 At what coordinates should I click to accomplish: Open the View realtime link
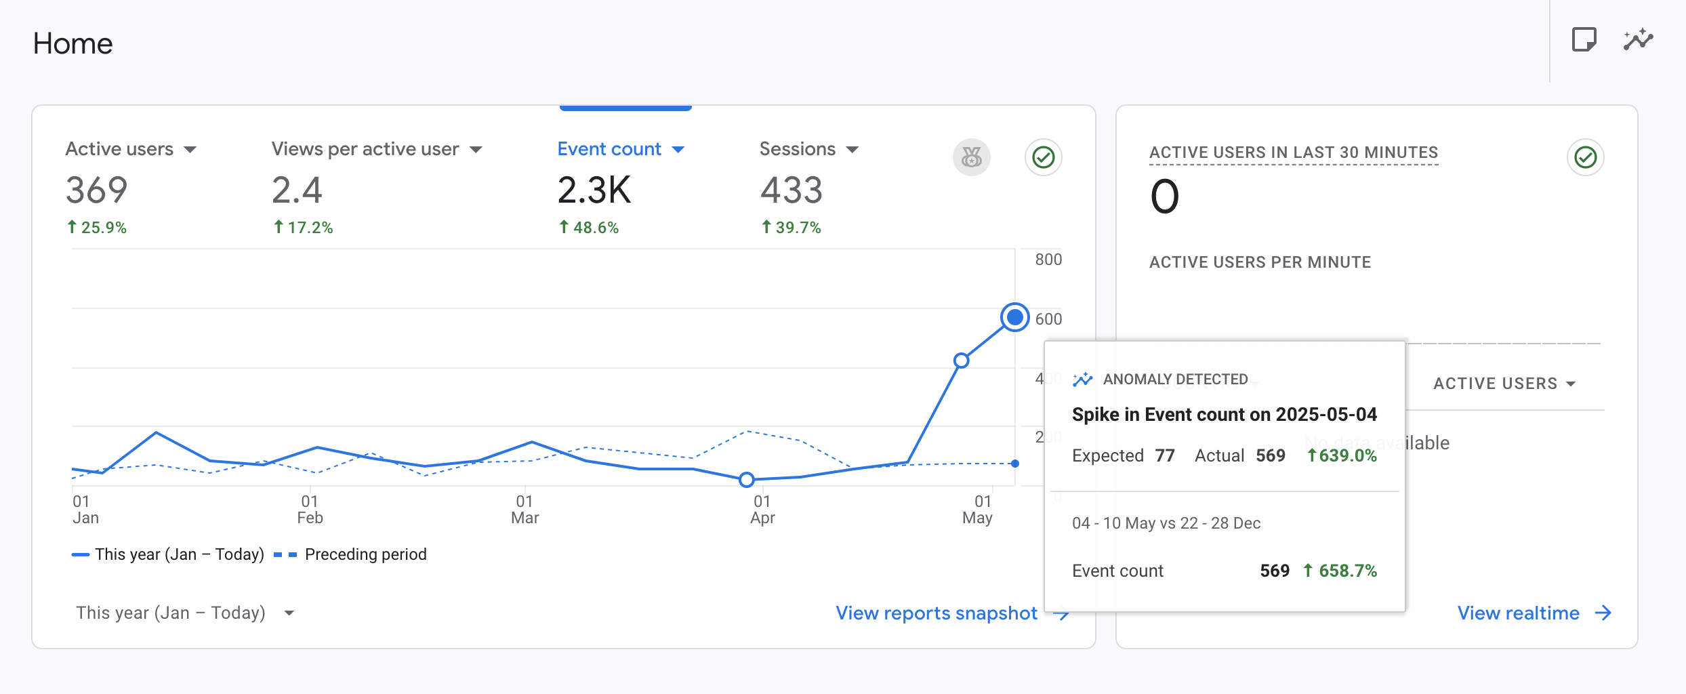pyautogui.click(x=1518, y=613)
